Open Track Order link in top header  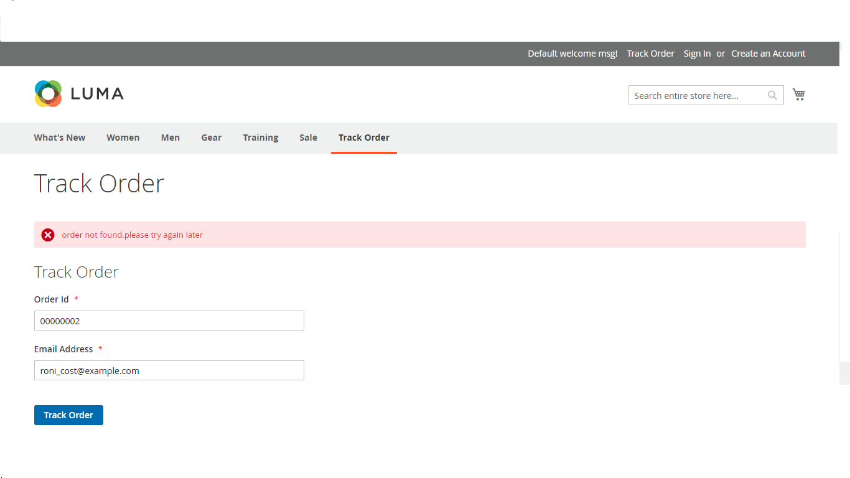coord(650,54)
